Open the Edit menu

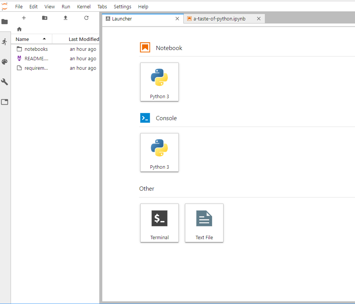point(33,7)
